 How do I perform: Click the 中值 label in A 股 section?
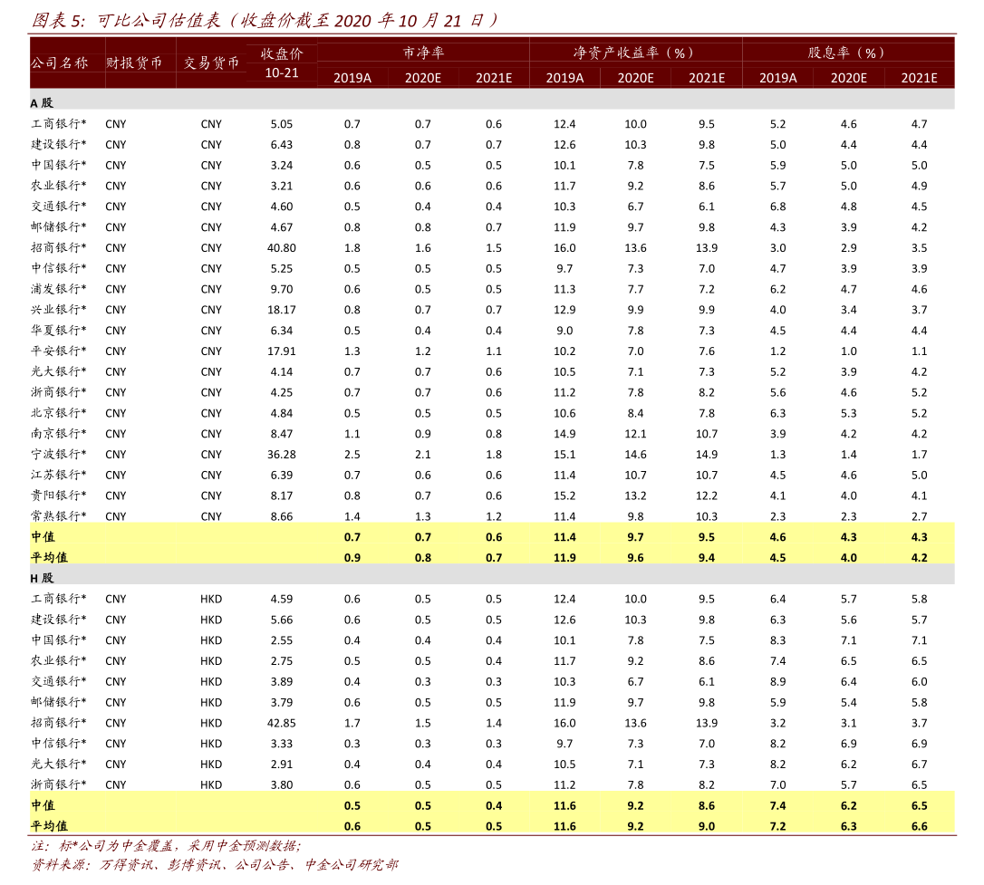[43, 536]
